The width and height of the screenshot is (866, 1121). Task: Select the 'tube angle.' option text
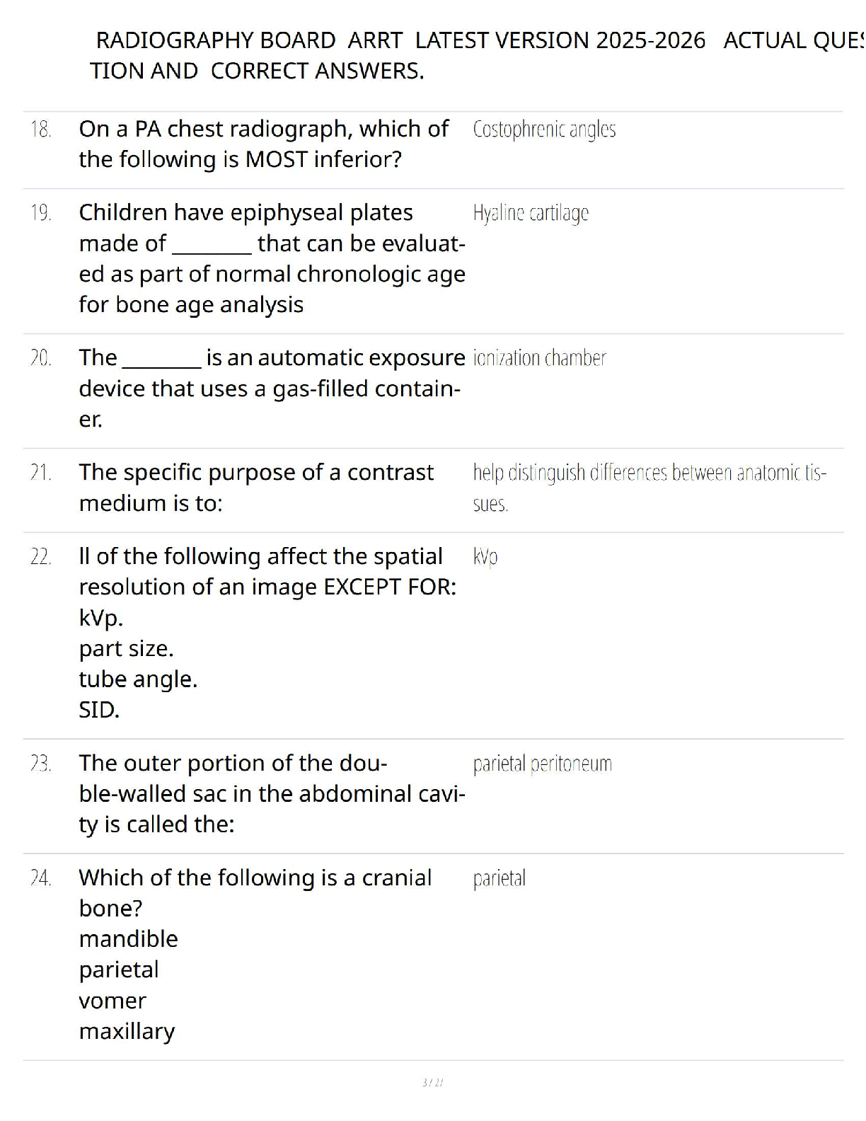138,679
